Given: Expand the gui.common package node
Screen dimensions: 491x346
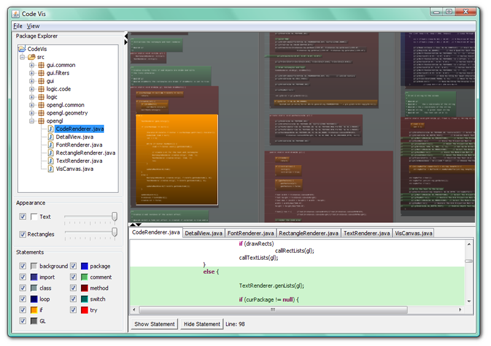Looking at the screenshot, I should [x=32, y=65].
